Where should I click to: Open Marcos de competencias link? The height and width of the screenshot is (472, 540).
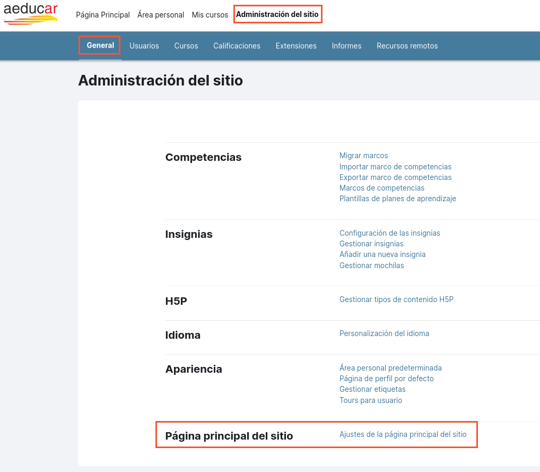pyautogui.click(x=381, y=188)
